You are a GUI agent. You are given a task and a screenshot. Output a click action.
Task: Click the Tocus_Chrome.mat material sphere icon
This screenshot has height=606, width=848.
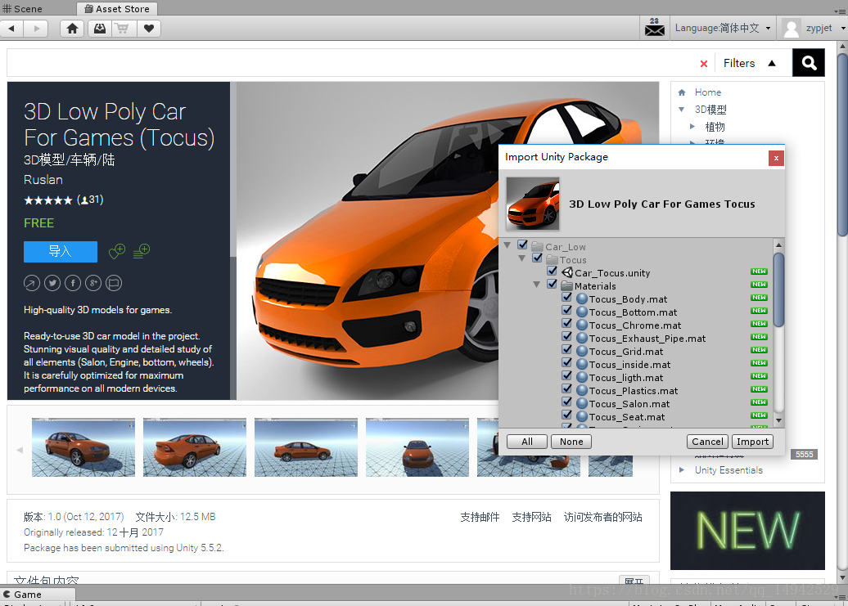pyautogui.click(x=581, y=325)
